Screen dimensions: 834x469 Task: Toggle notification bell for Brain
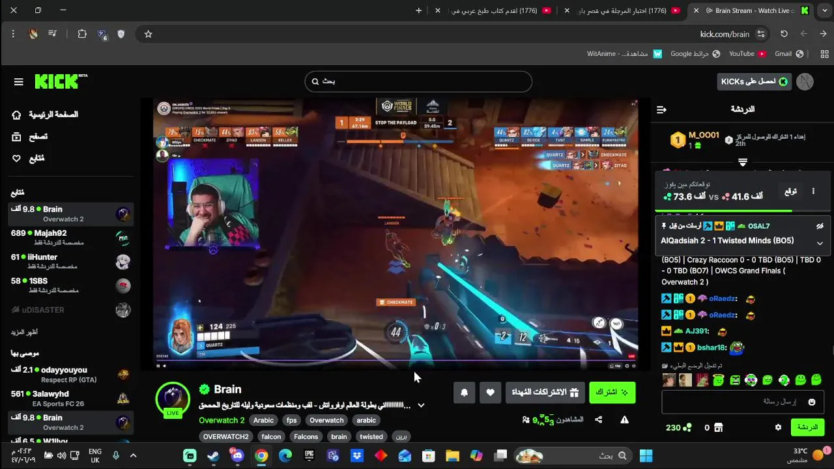(464, 392)
